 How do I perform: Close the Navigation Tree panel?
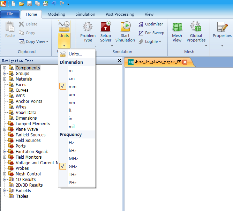tap(120, 60)
